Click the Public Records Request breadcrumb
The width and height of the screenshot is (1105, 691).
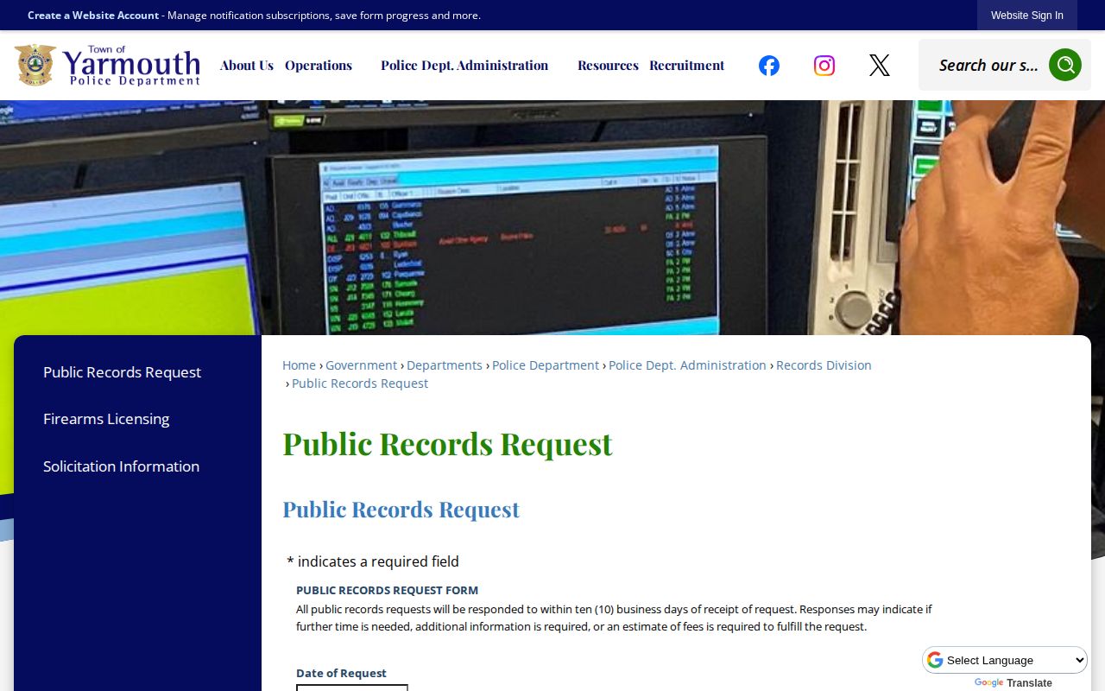[360, 384]
